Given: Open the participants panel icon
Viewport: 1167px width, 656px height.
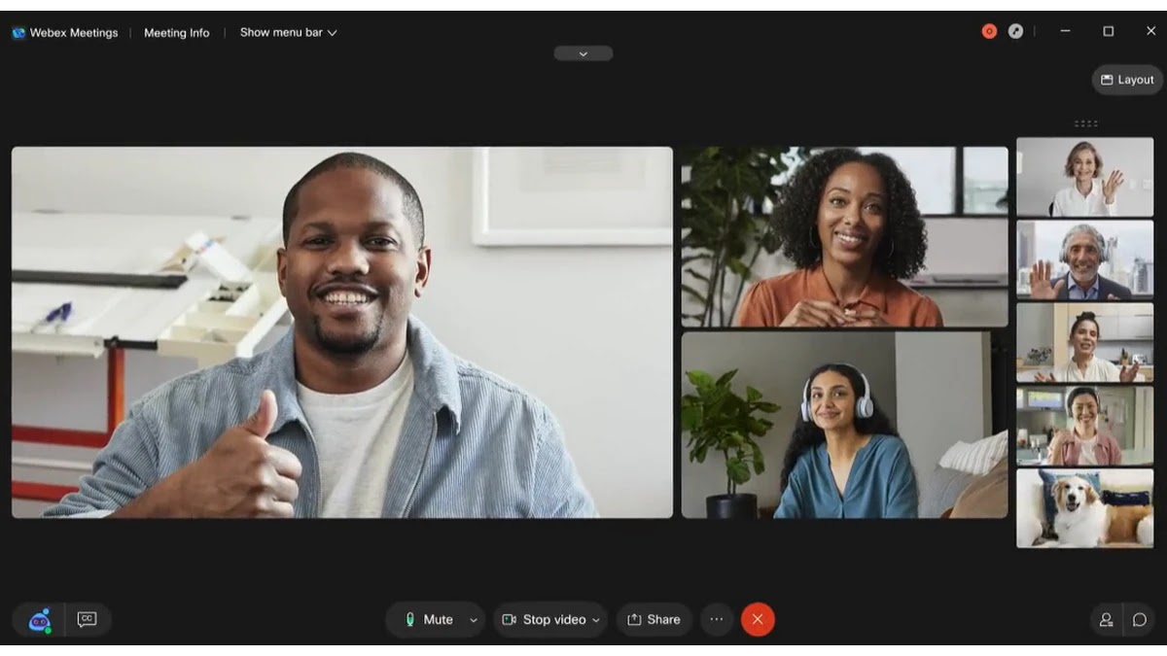Looking at the screenshot, I should point(1106,619).
